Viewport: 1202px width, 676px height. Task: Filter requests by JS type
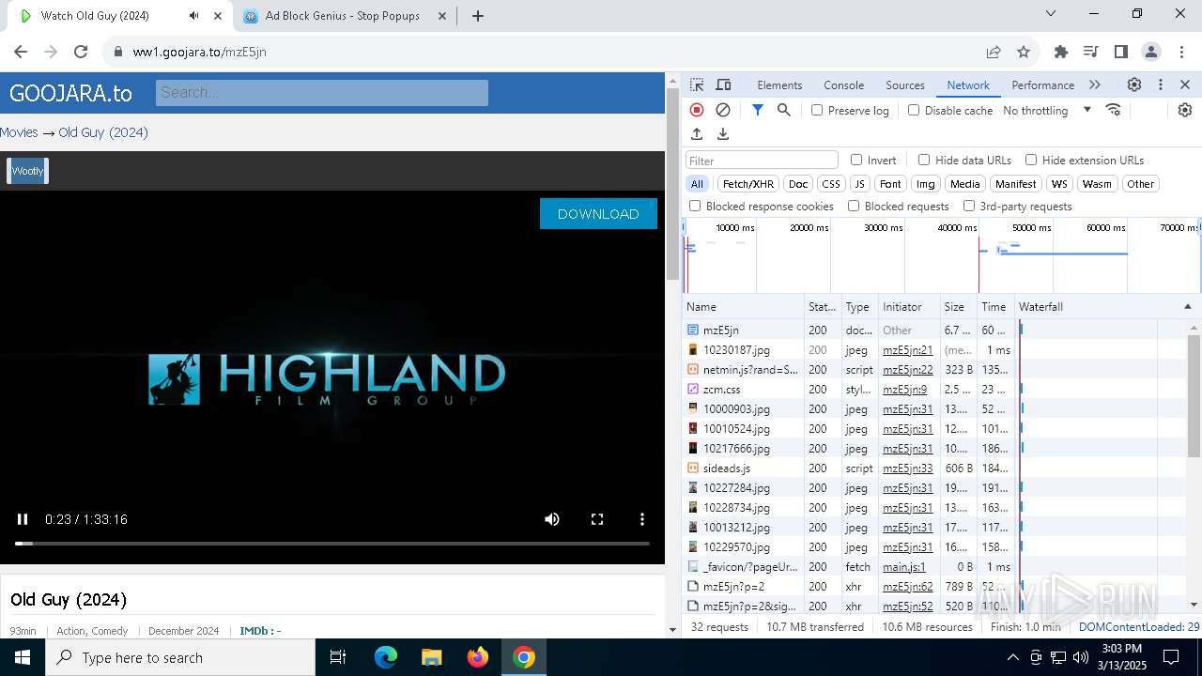(859, 184)
